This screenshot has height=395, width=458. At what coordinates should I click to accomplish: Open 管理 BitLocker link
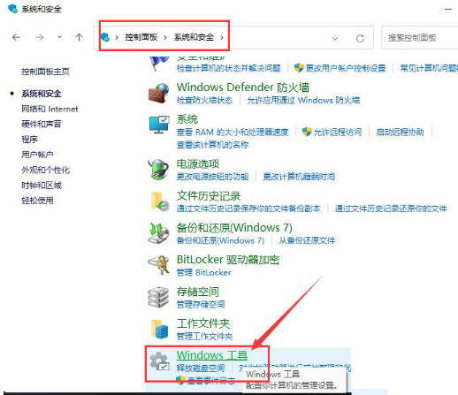pos(203,273)
